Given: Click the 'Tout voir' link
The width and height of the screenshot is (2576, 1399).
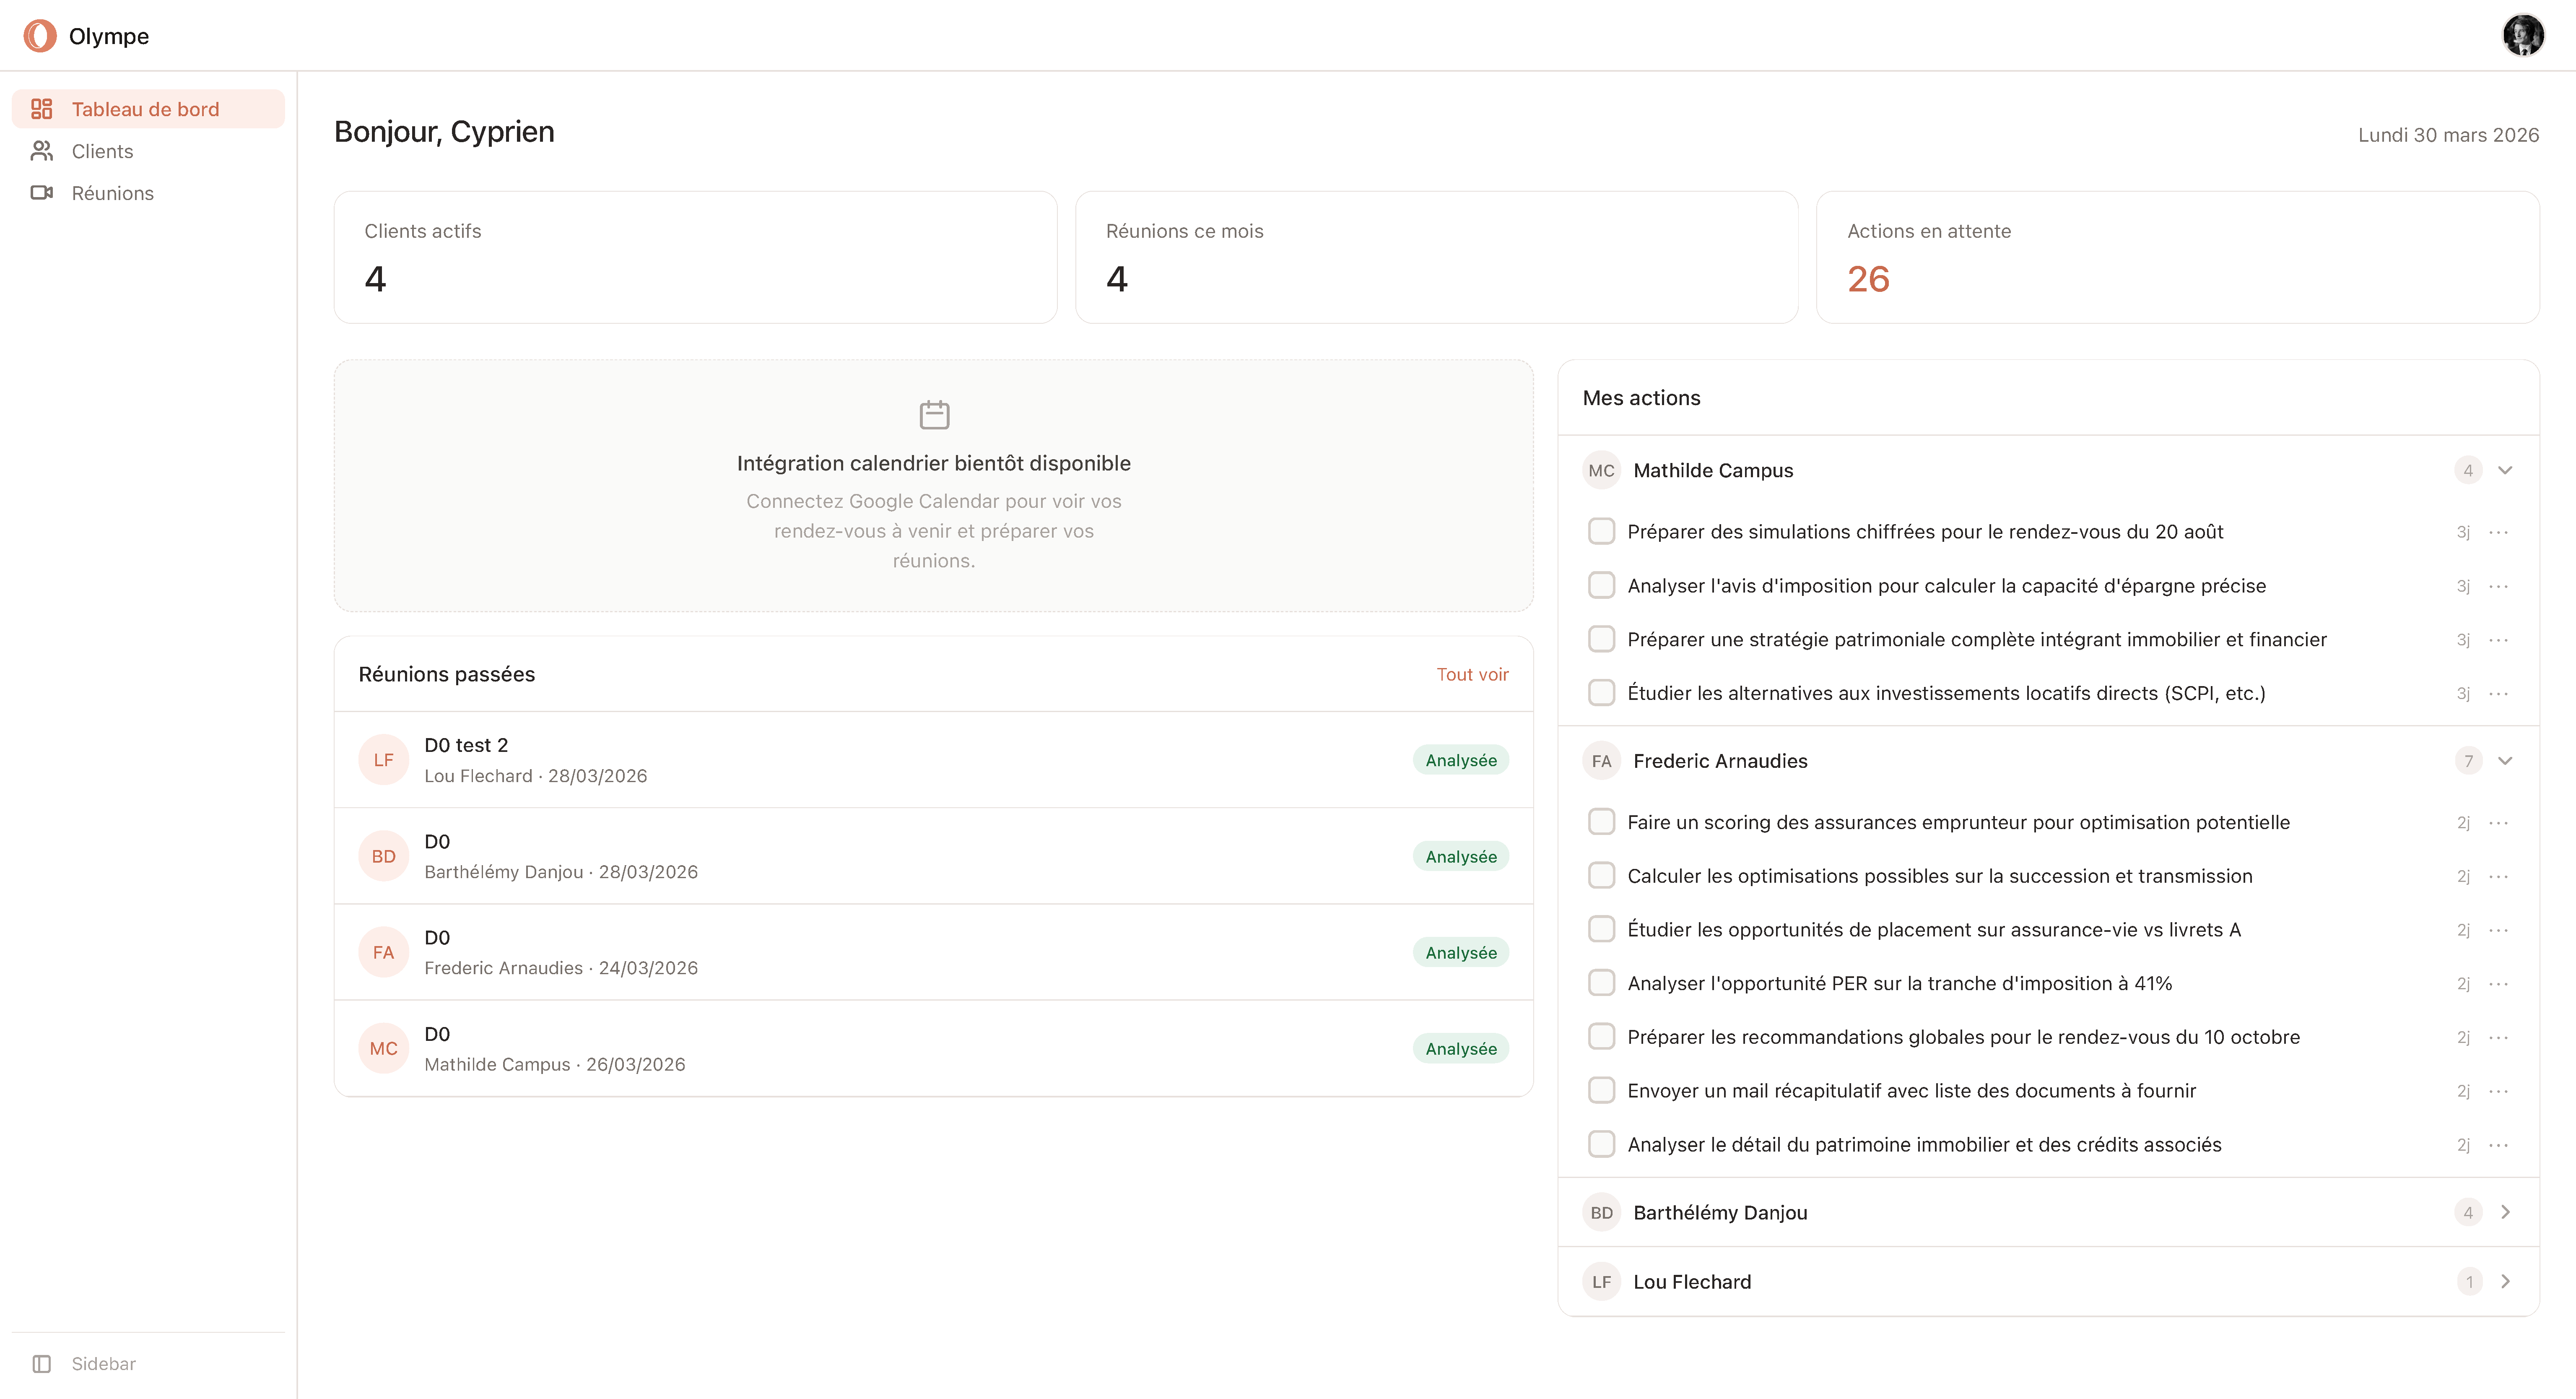Looking at the screenshot, I should [x=1472, y=673].
